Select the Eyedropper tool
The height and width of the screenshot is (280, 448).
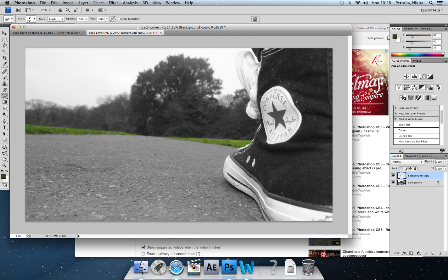tap(4, 64)
